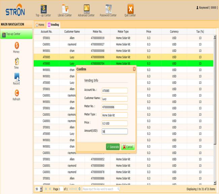Close the Confirm dialog with X
This screenshot has width=219, height=194.
pyautogui.click(x=134, y=69)
